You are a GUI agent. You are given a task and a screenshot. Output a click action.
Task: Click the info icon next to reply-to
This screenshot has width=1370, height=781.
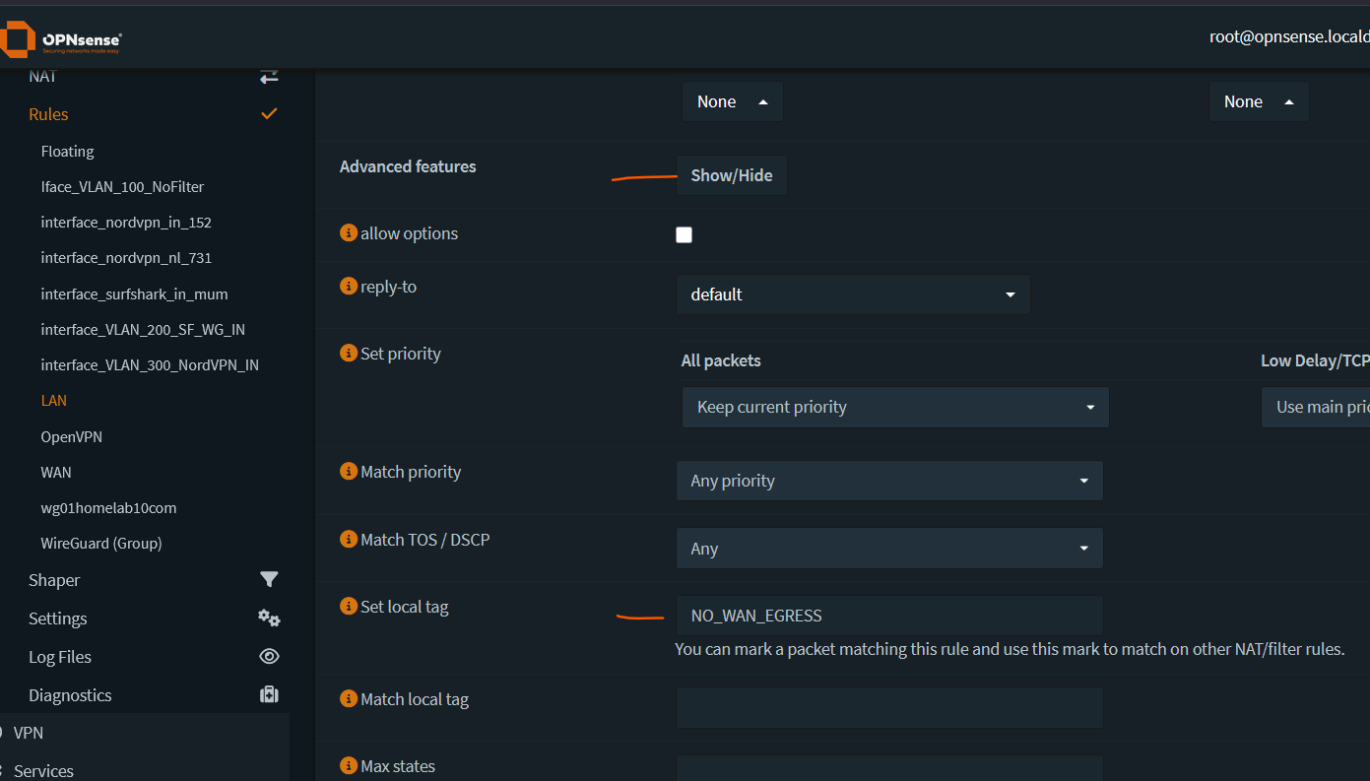pyautogui.click(x=348, y=287)
